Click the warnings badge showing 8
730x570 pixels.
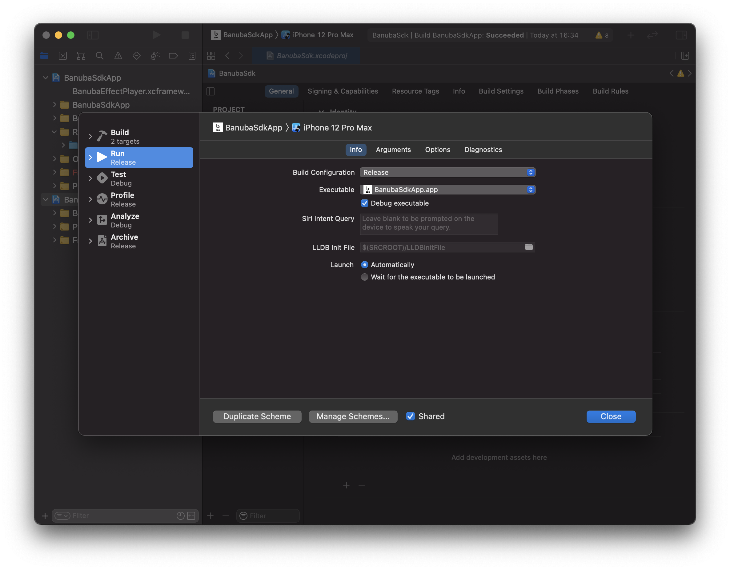pos(602,35)
